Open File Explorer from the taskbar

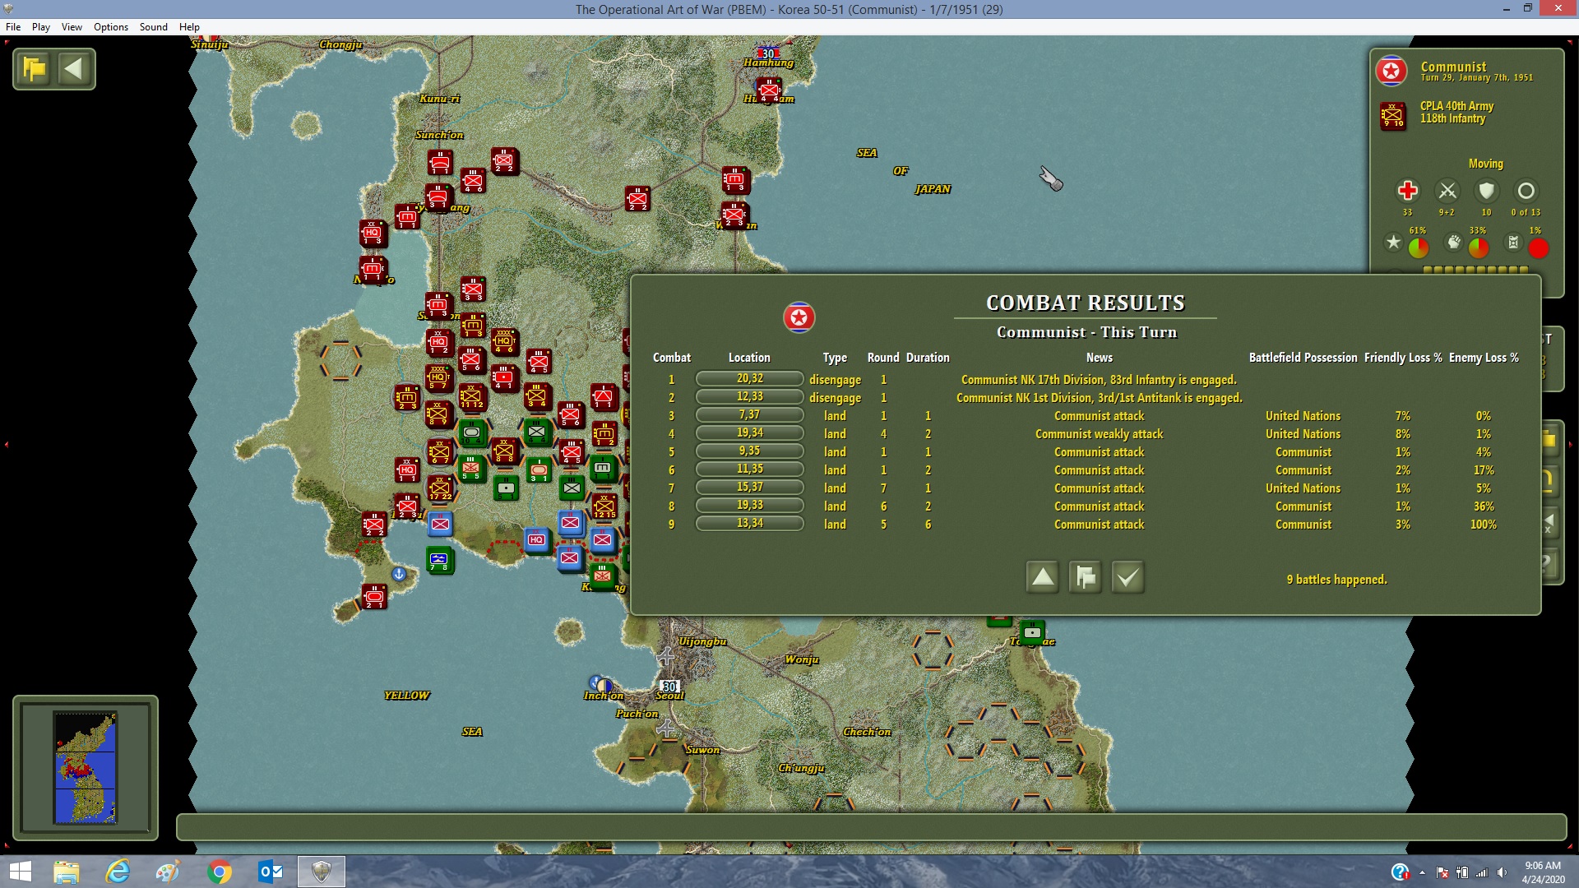click(67, 872)
